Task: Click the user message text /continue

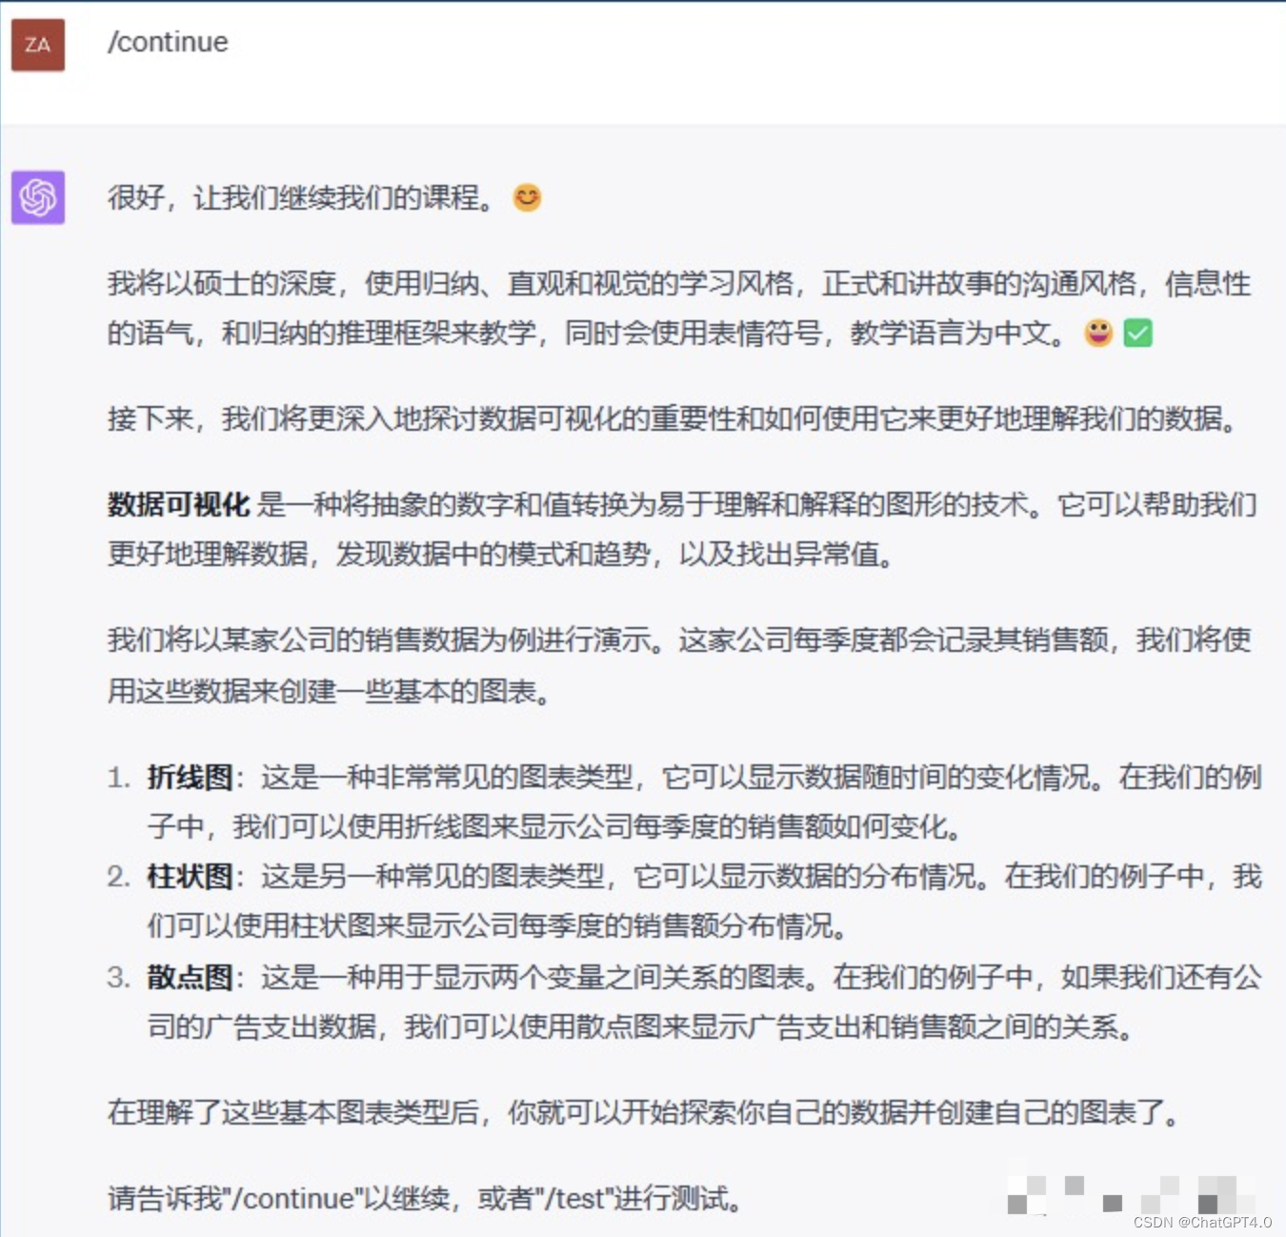Action: [x=168, y=42]
